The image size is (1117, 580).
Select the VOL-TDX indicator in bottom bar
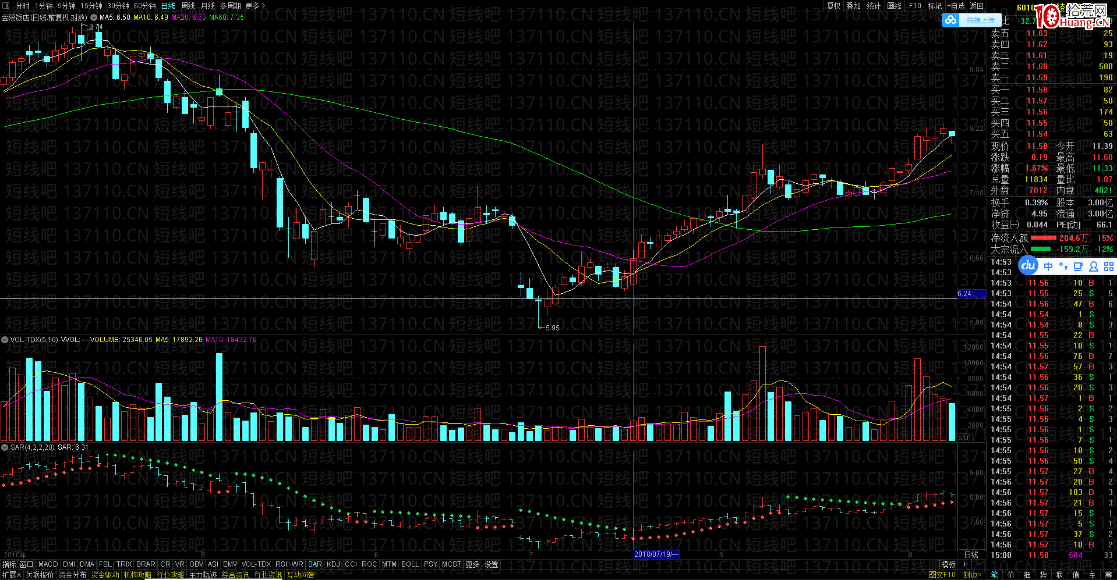click(x=256, y=564)
